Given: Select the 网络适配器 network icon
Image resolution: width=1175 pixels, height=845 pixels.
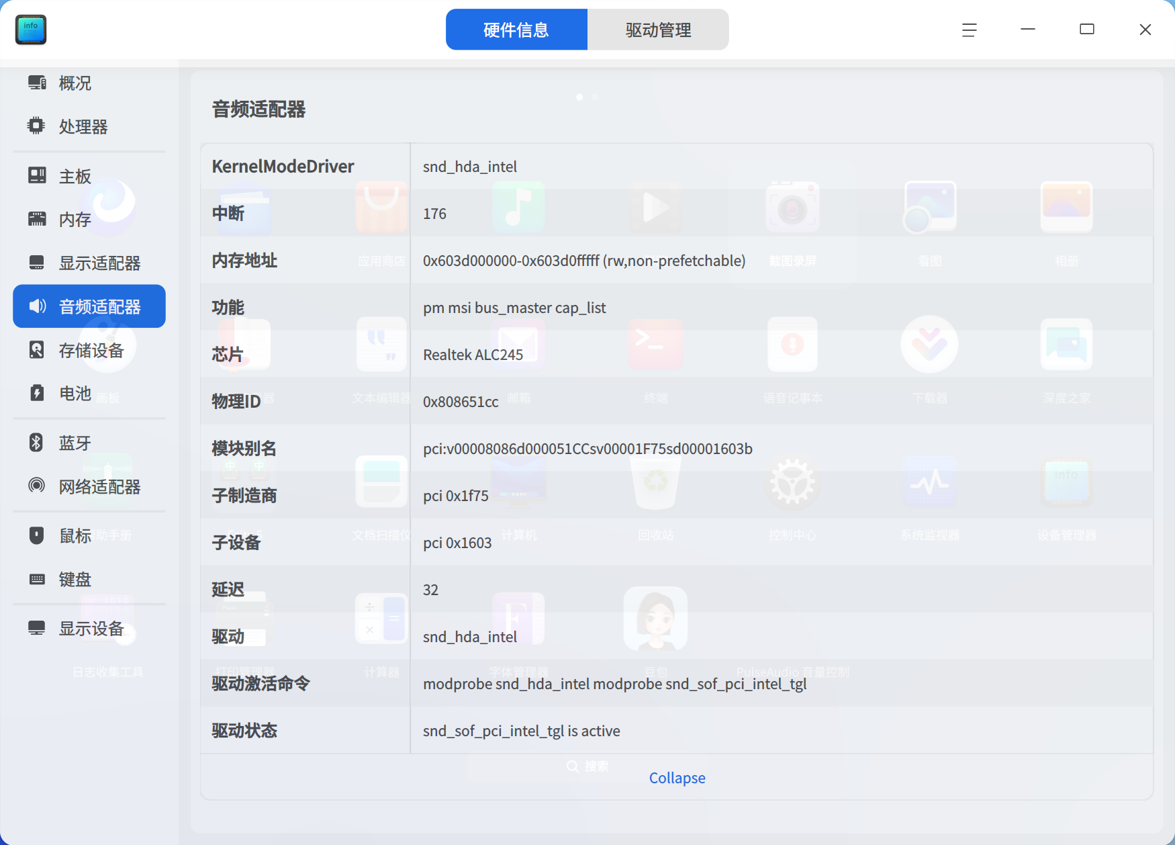Looking at the screenshot, I should point(36,485).
